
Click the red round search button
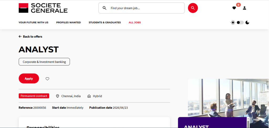[x=193, y=8]
